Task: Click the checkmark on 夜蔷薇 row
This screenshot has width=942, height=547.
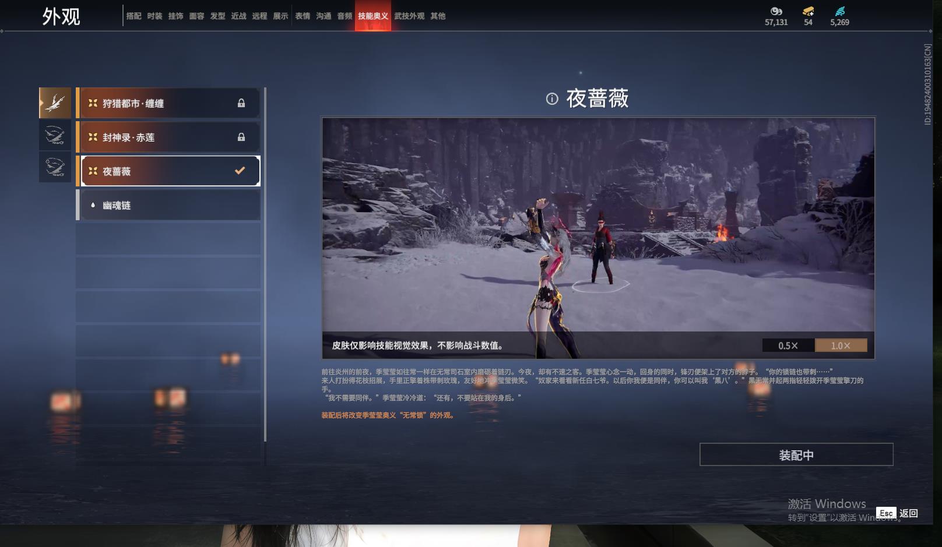Action: coord(240,171)
